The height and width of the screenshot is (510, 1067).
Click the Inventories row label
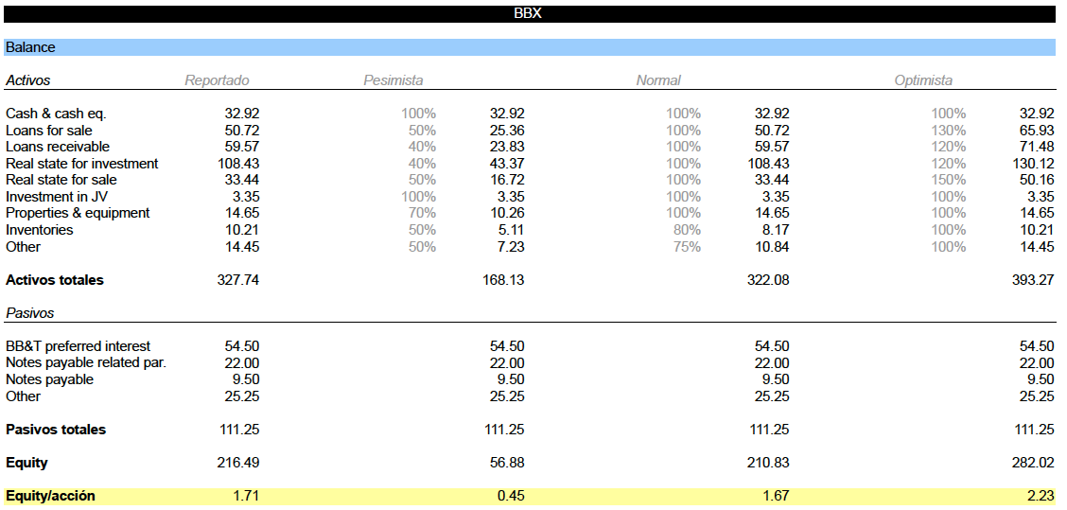coord(40,230)
